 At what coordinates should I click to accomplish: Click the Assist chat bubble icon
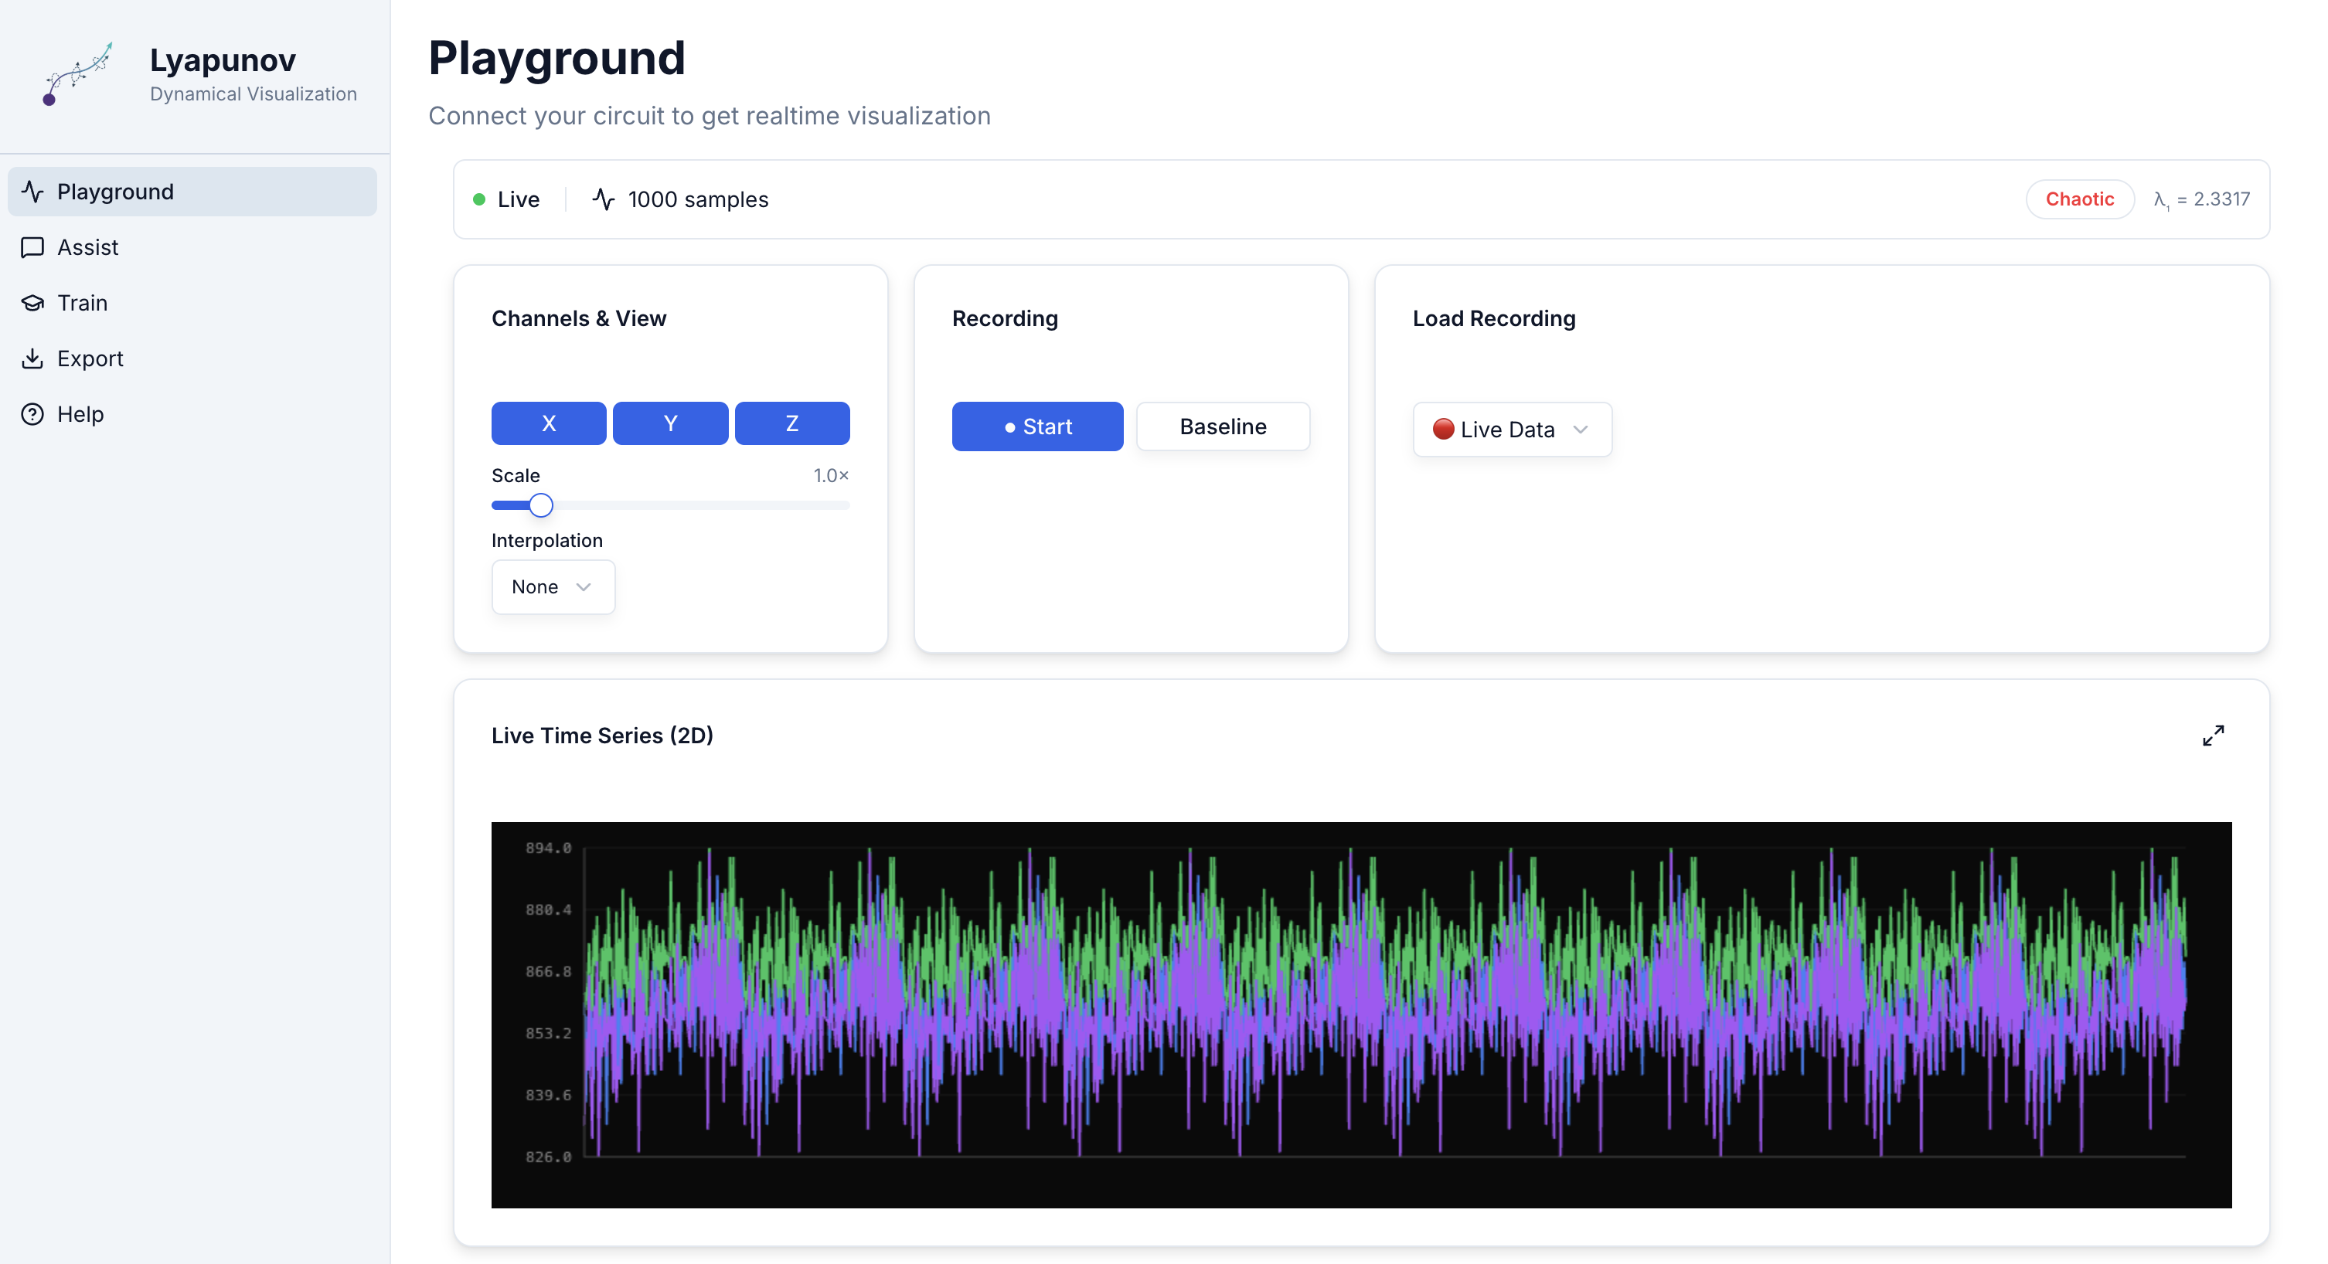click(32, 247)
